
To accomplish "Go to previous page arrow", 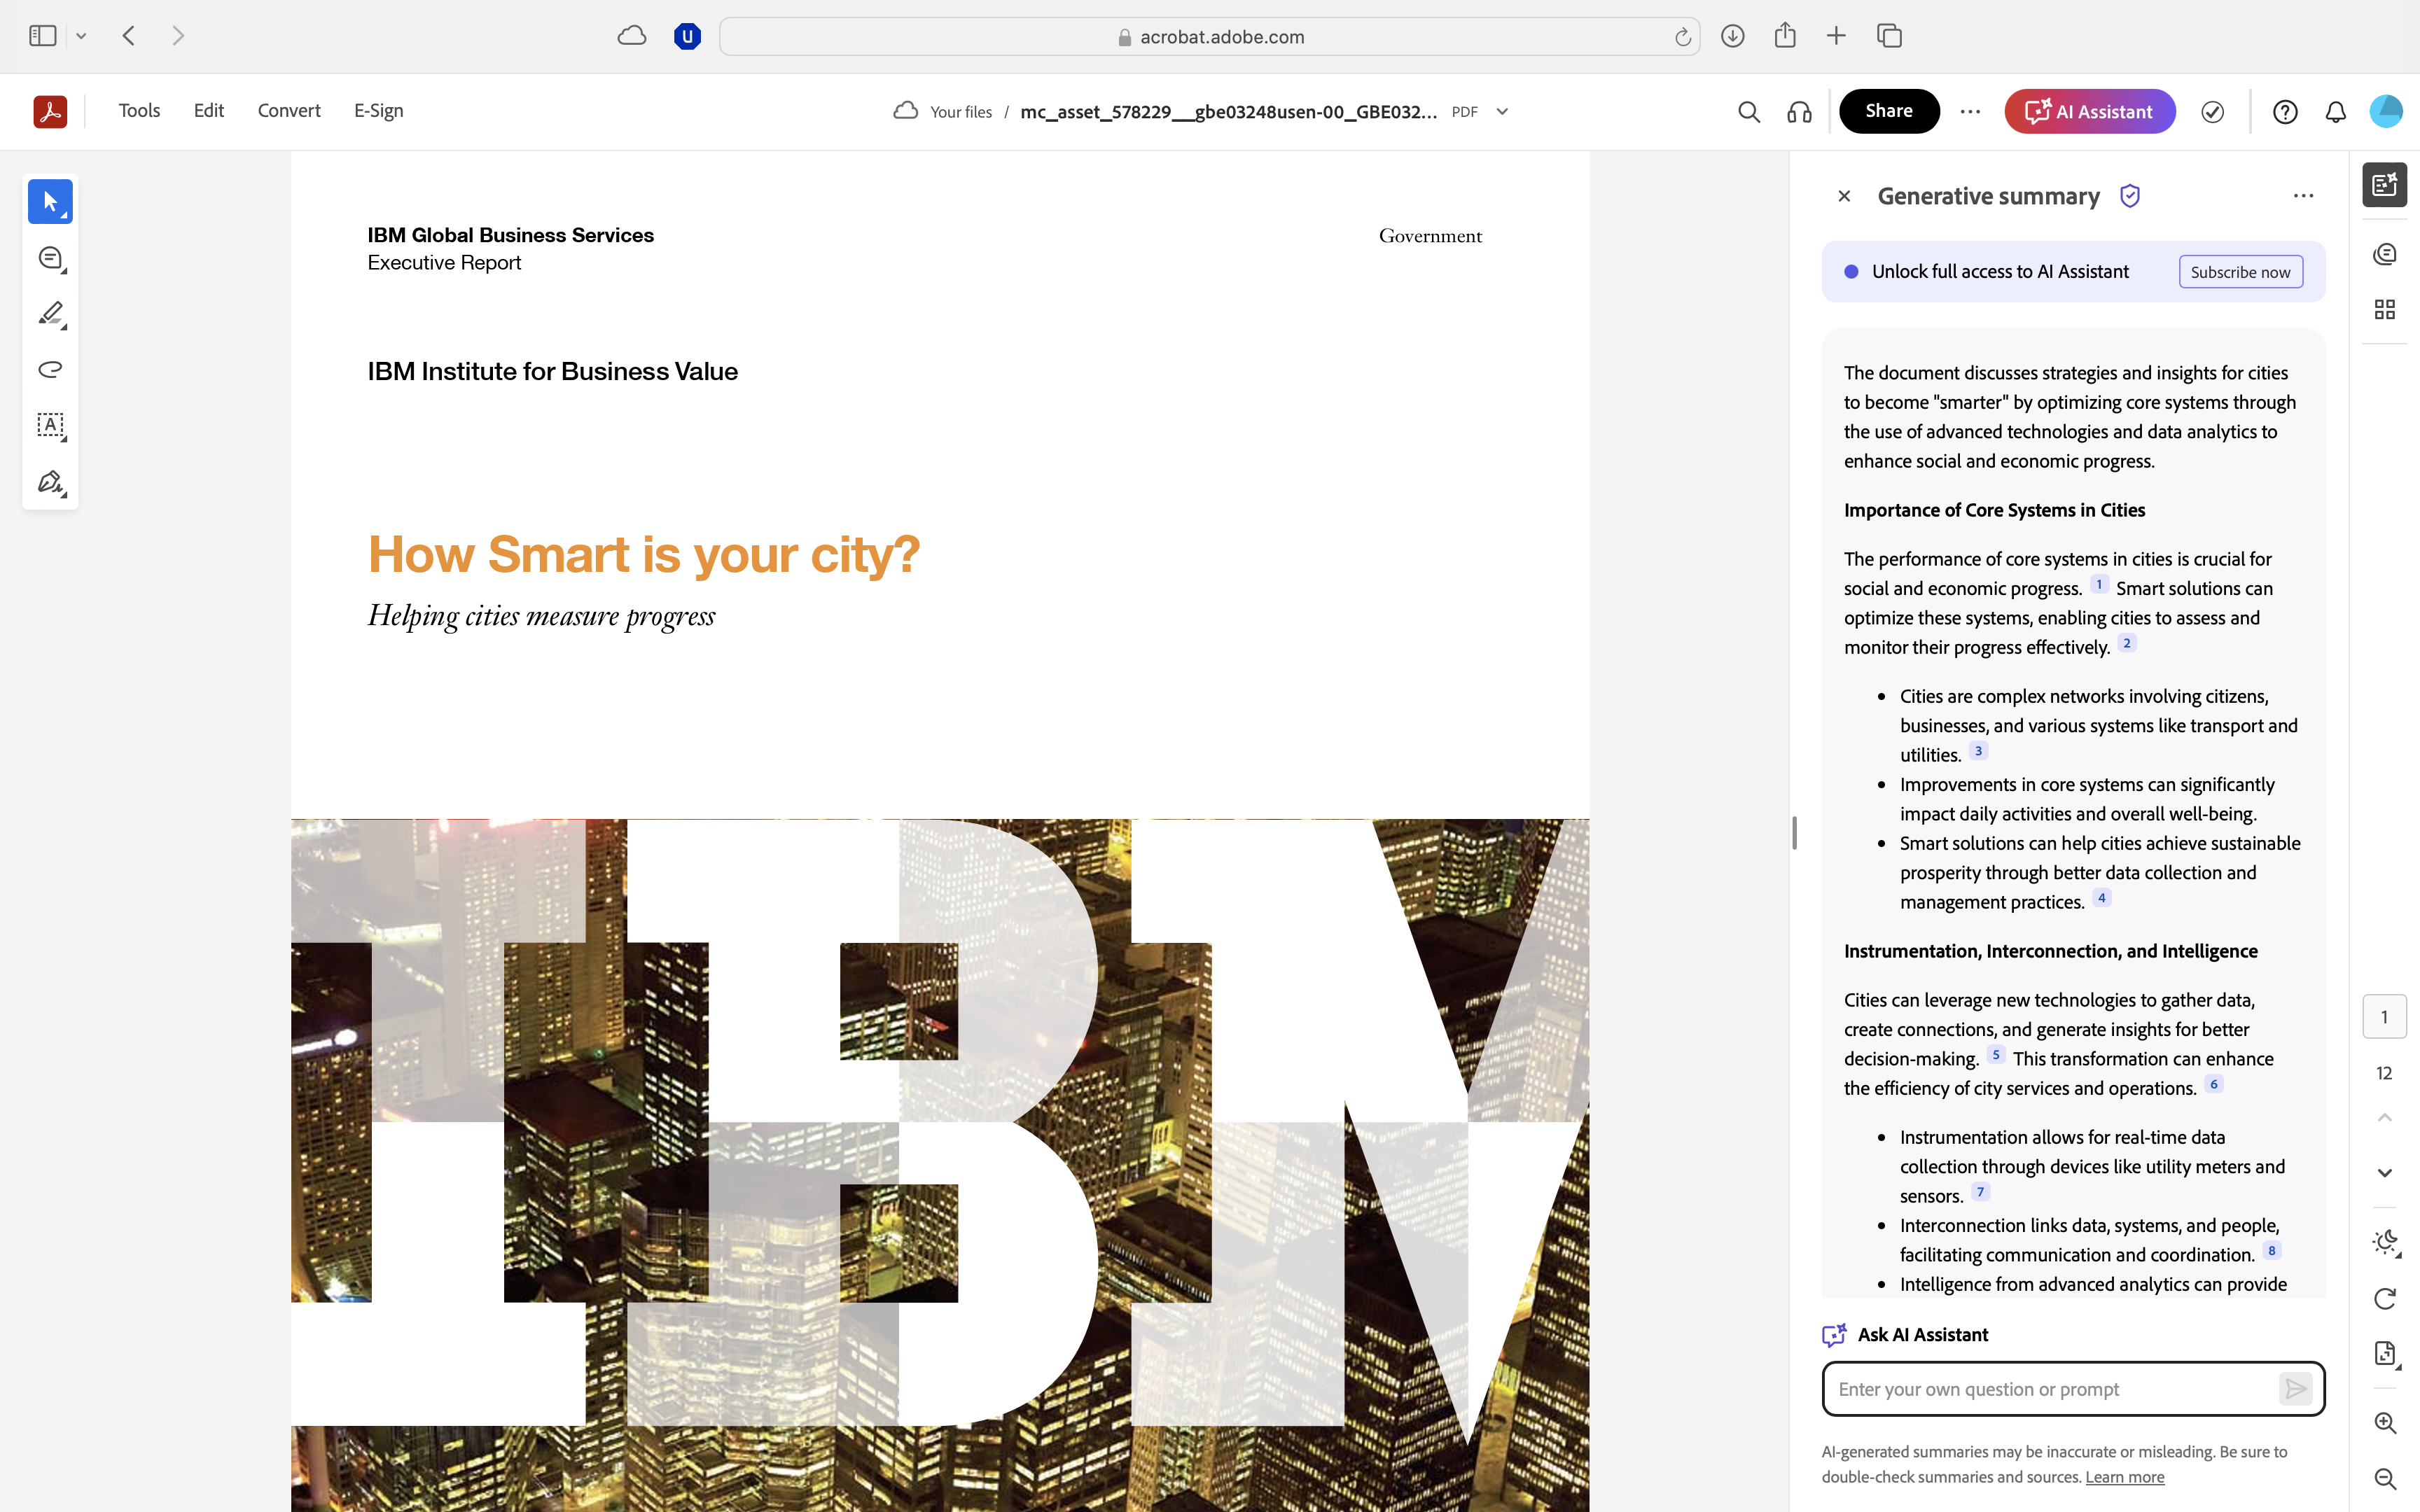I will point(2385,1118).
